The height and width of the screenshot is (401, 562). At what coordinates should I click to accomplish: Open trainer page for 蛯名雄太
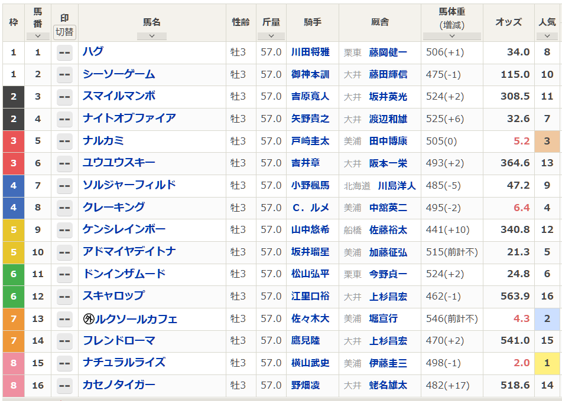391,386
